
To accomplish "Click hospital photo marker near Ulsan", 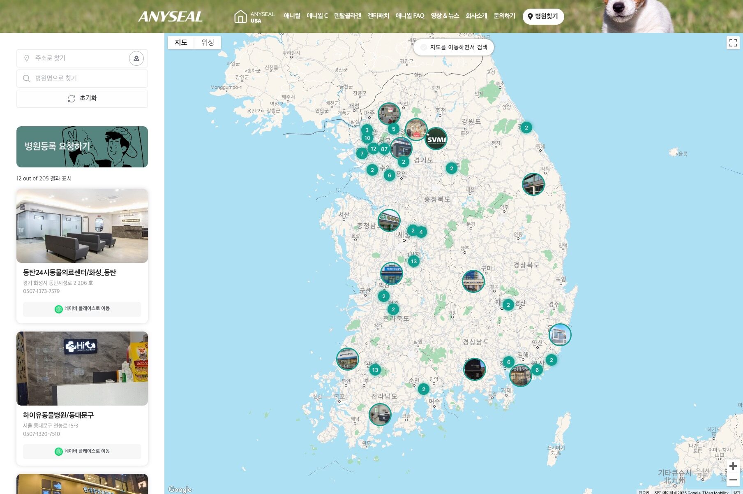I will pyautogui.click(x=560, y=335).
